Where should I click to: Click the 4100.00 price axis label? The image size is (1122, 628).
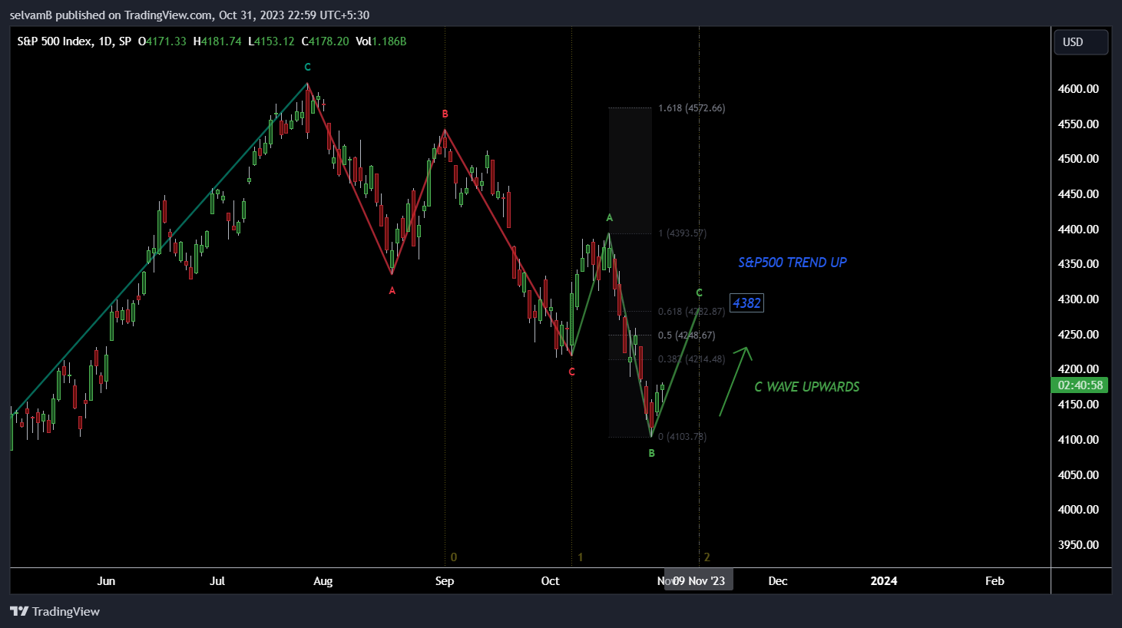pos(1078,440)
